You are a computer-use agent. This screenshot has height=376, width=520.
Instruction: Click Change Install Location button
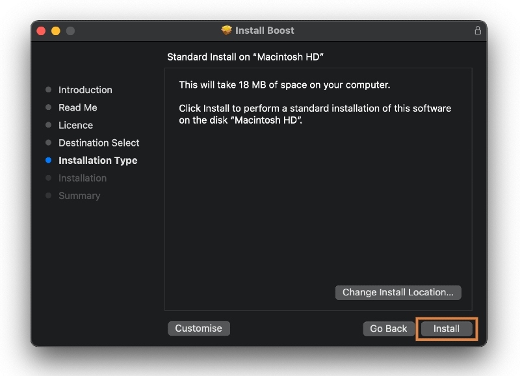[398, 292]
